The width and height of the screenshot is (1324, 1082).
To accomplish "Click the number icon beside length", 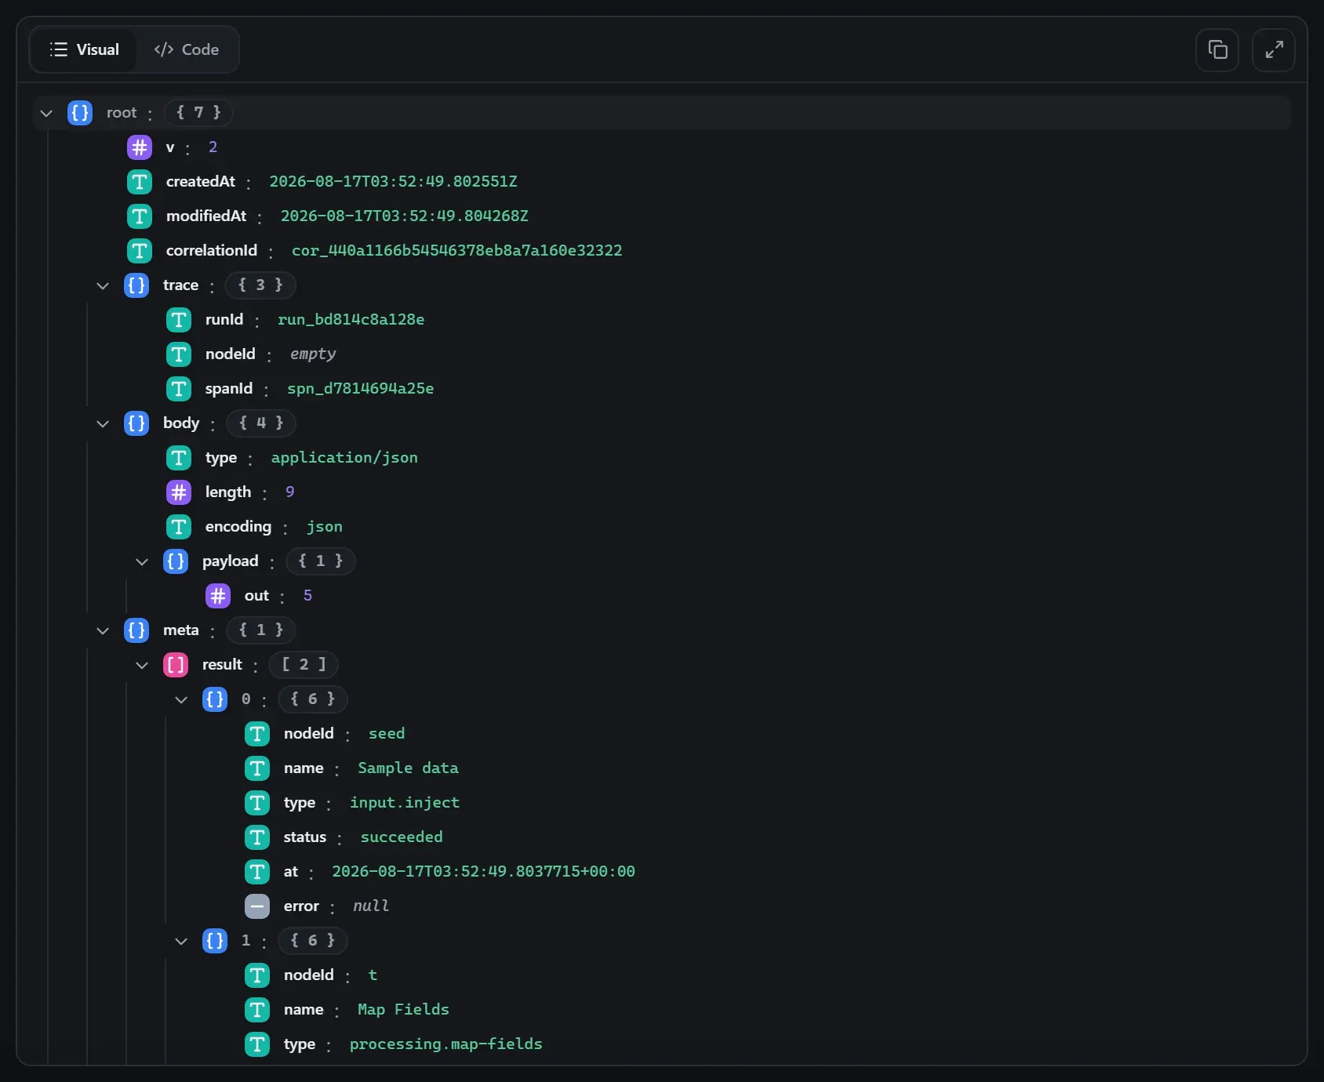I will click(x=179, y=492).
